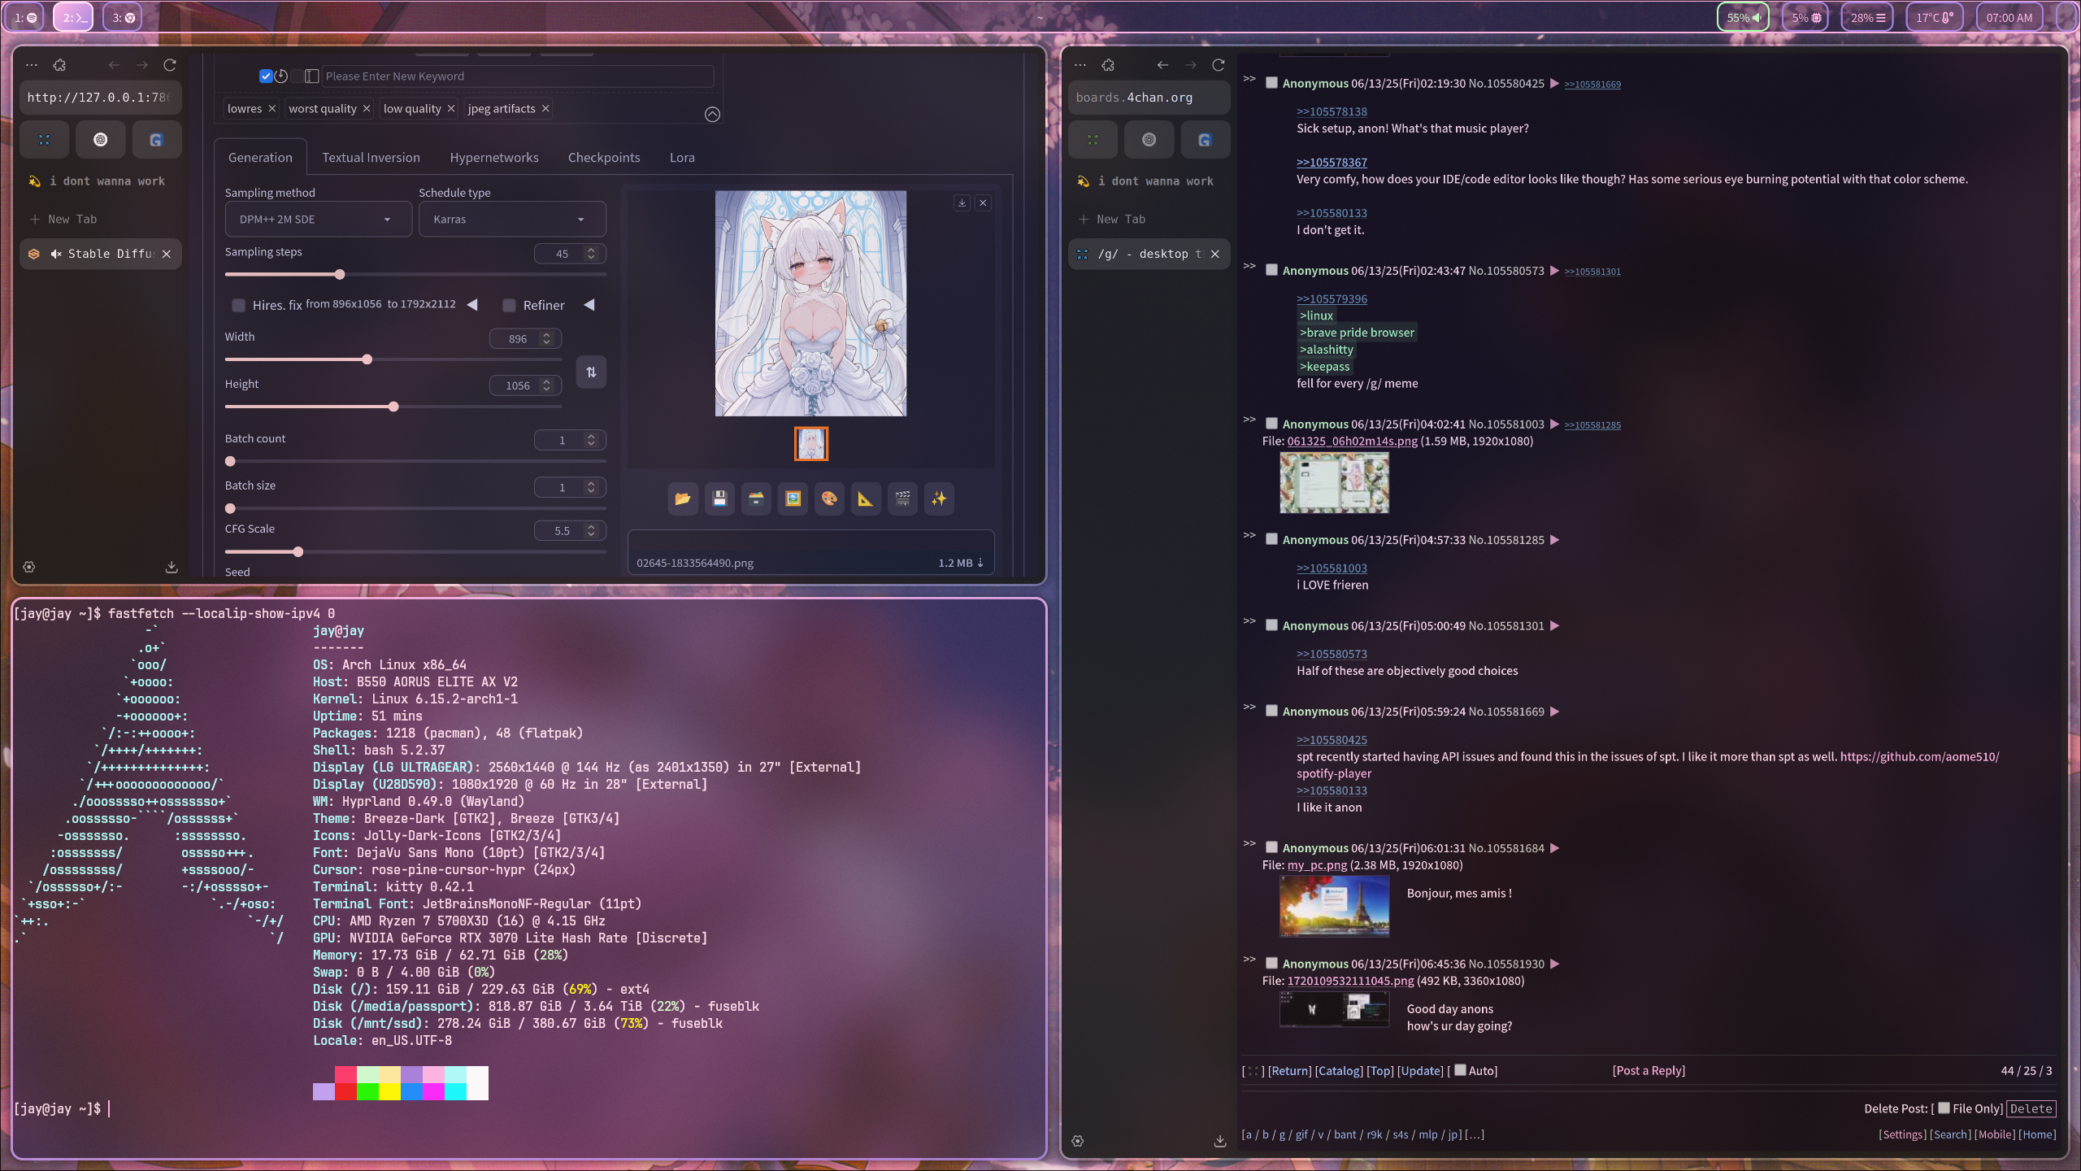
Task: Open post menu arrow for No.105581684
Action: (1554, 848)
